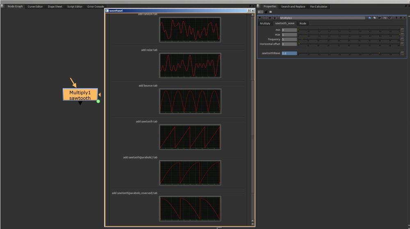The height and width of the screenshot is (229, 410).
Task: Click the green indicator dot on Multiply1 node
Action: 98,101
